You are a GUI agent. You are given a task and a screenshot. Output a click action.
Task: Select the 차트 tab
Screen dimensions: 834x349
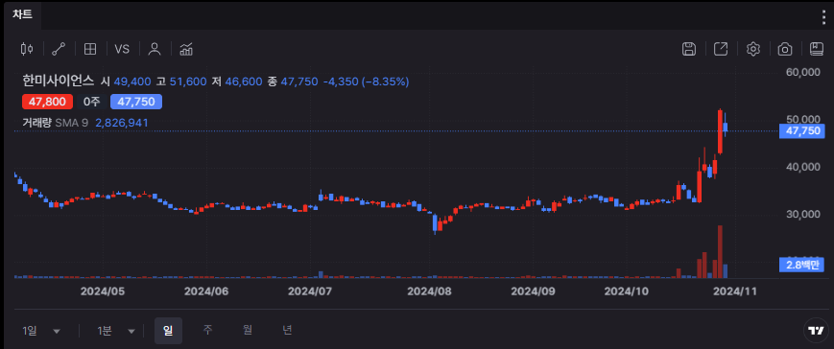pyautogui.click(x=23, y=15)
